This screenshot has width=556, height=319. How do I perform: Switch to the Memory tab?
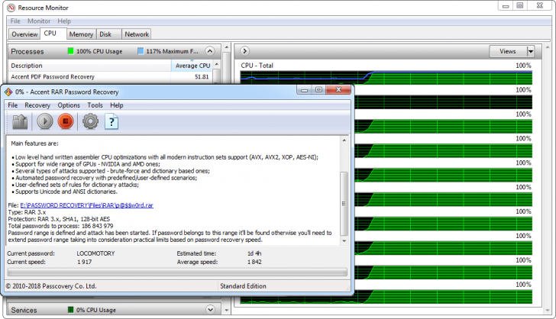[81, 34]
